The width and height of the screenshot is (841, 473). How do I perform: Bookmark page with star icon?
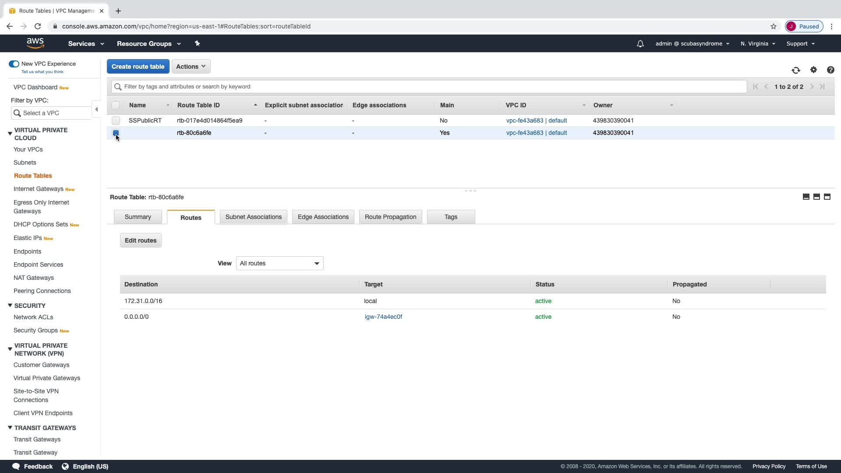pos(773,26)
